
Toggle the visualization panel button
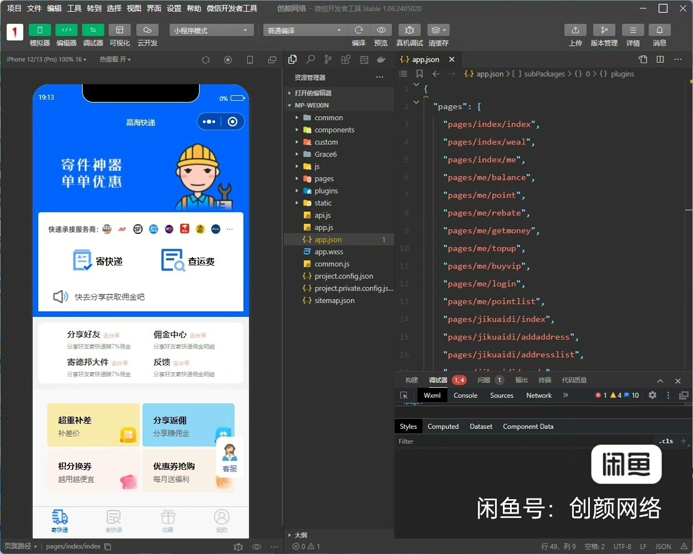point(120,30)
